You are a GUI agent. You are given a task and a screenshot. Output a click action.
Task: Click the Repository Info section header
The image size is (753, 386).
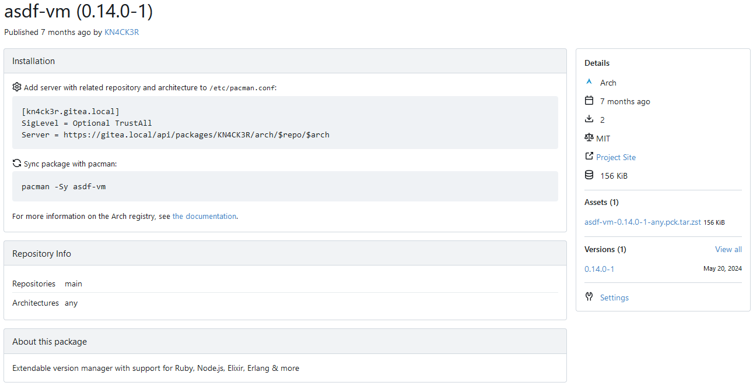point(285,253)
